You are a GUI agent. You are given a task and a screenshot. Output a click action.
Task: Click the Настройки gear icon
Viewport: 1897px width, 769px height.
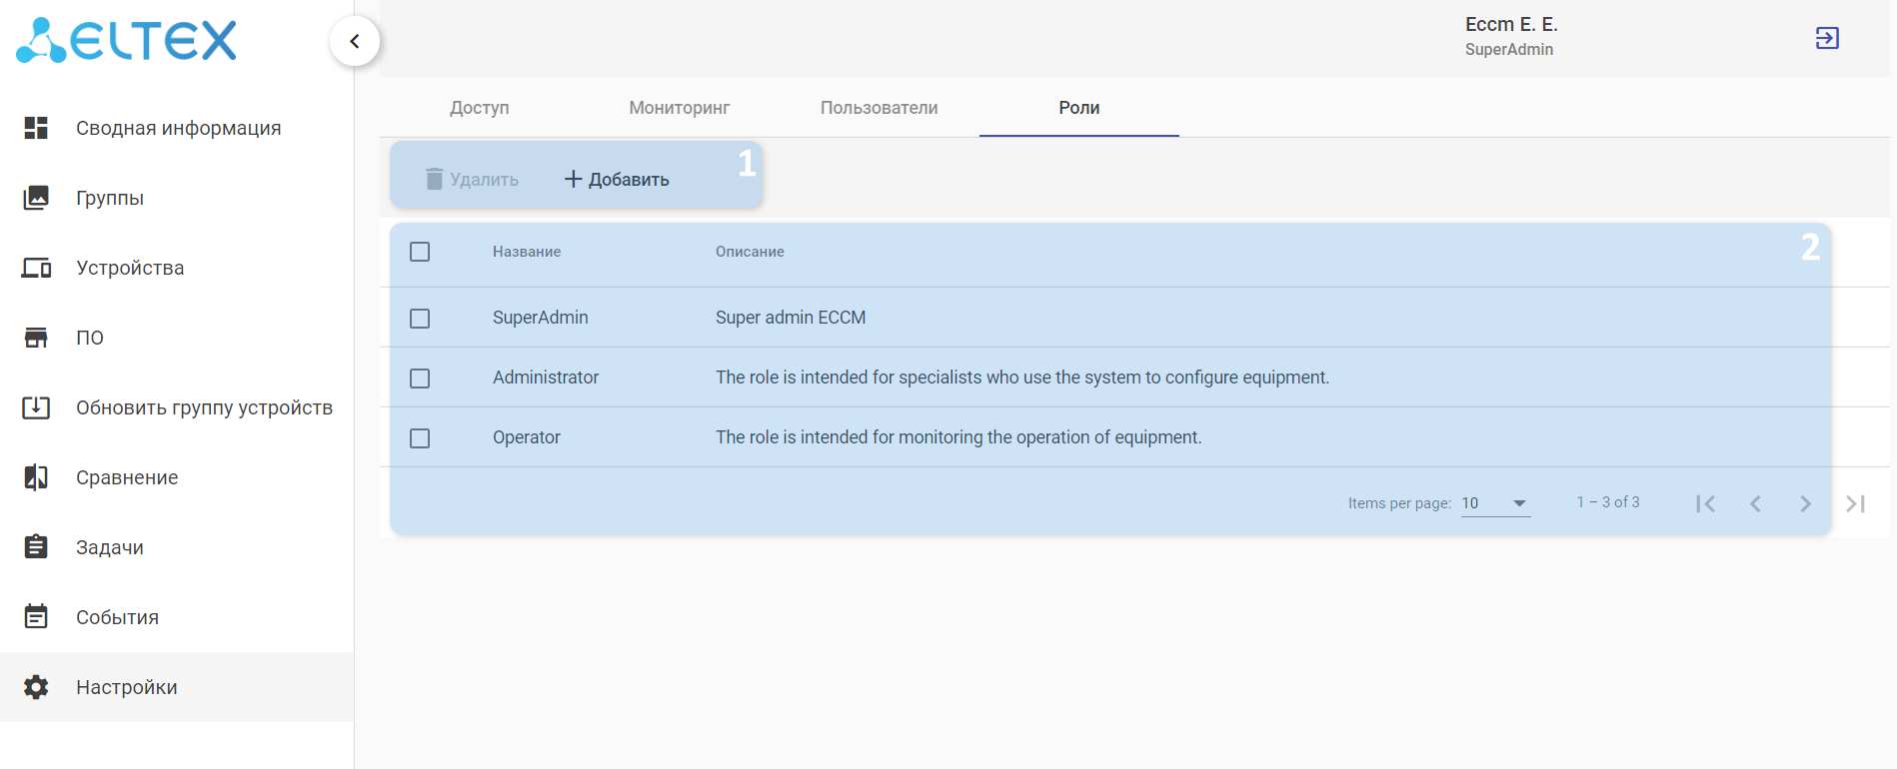point(36,687)
